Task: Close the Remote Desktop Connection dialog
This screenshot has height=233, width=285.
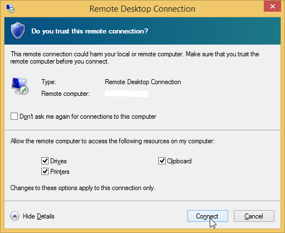Action: coord(272,7)
